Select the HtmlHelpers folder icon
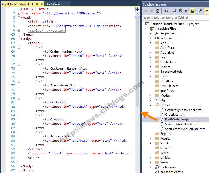The image size is (209, 173). point(157,86)
